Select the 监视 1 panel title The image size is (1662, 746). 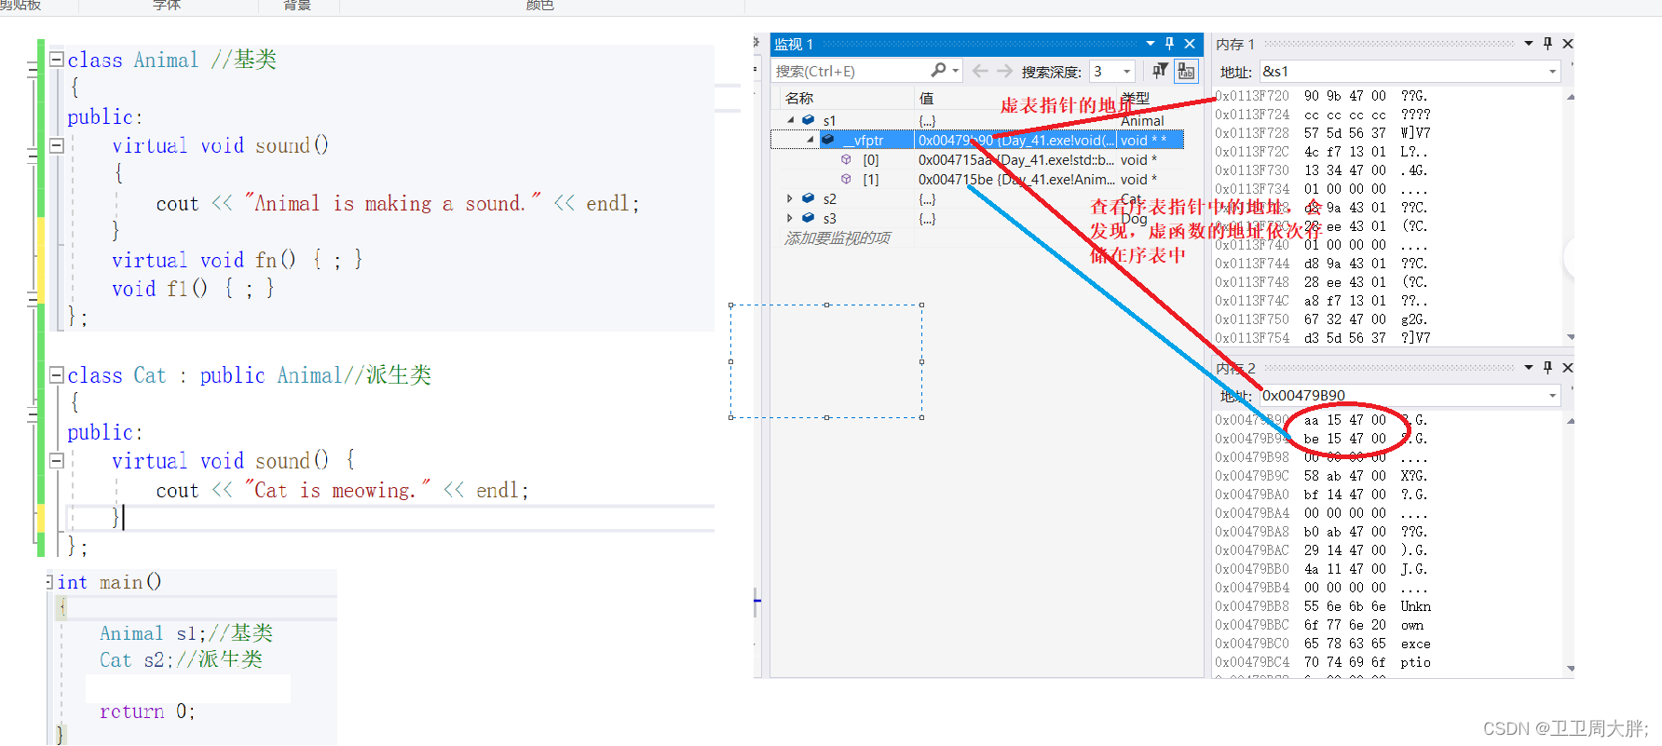pyautogui.click(x=794, y=44)
